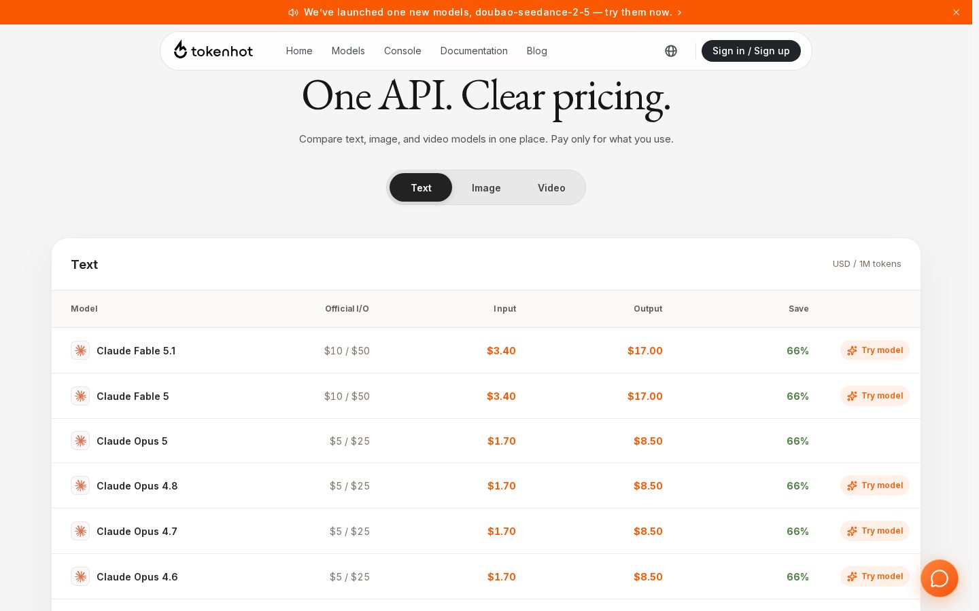
Task: Switch to the Image pricing tab
Action: click(486, 187)
